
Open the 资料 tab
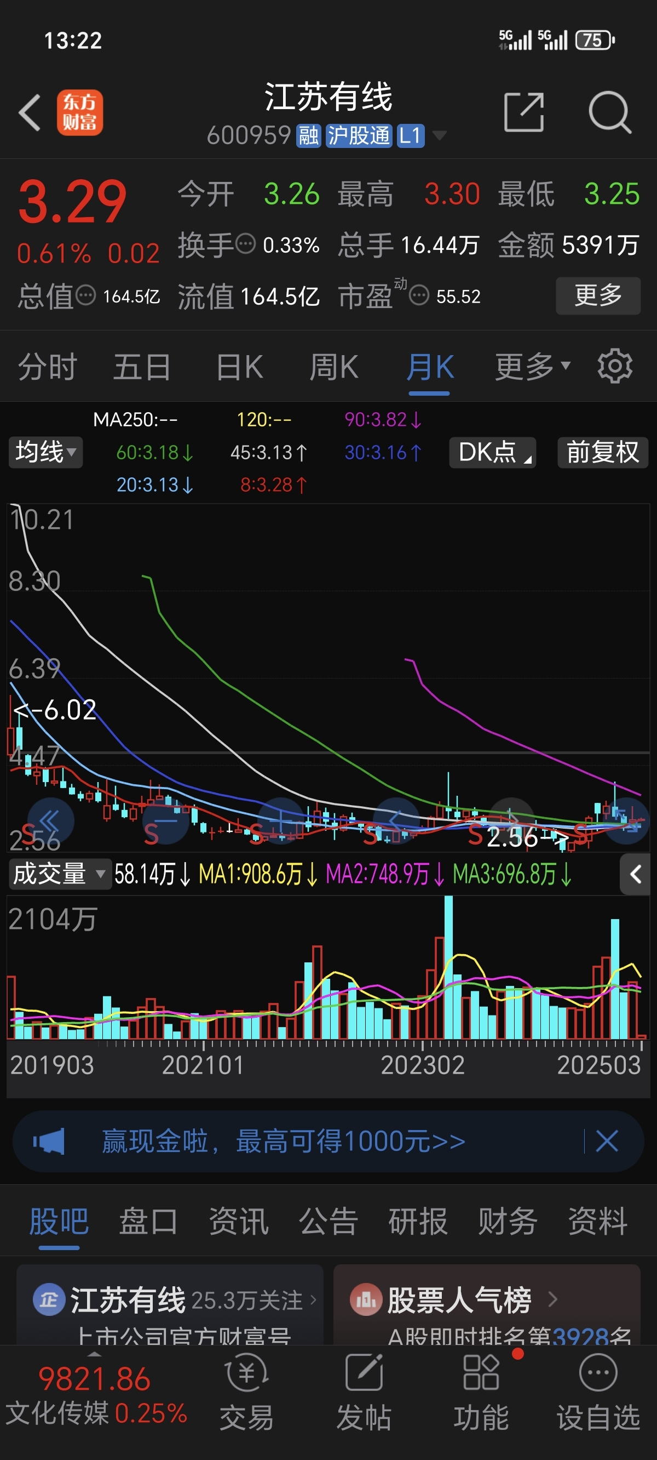[597, 1221]
